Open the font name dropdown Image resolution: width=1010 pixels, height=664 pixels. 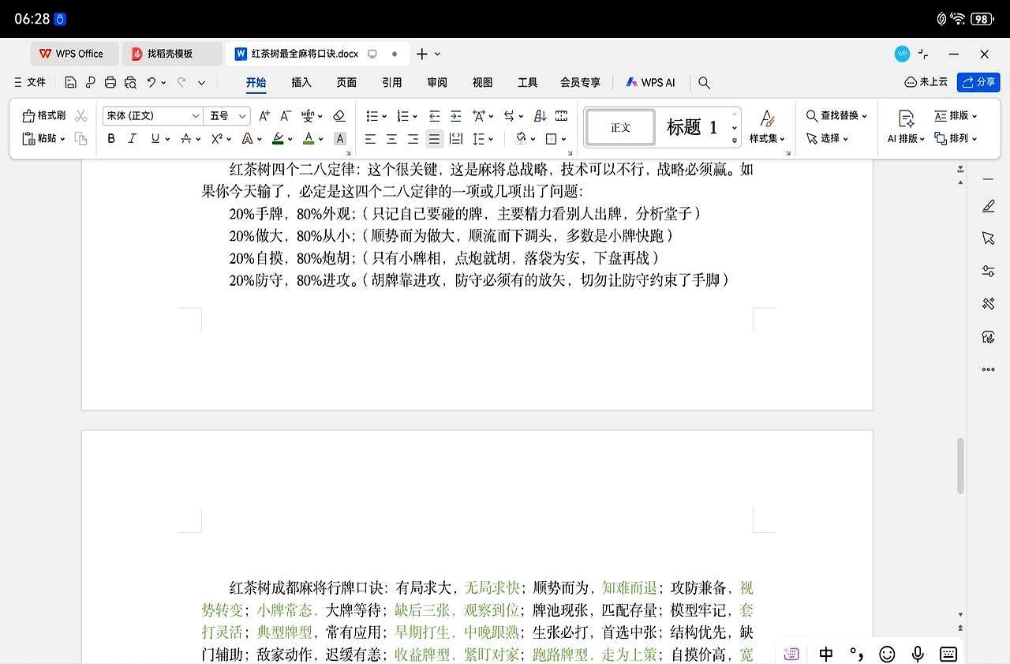pos(151,115)
